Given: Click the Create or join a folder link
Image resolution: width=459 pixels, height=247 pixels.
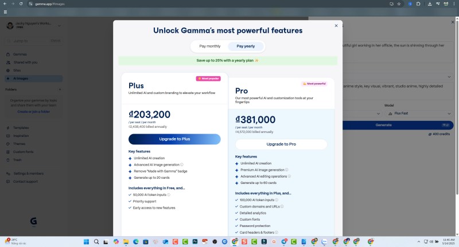Looking at the screenshot, I should 33,111.
